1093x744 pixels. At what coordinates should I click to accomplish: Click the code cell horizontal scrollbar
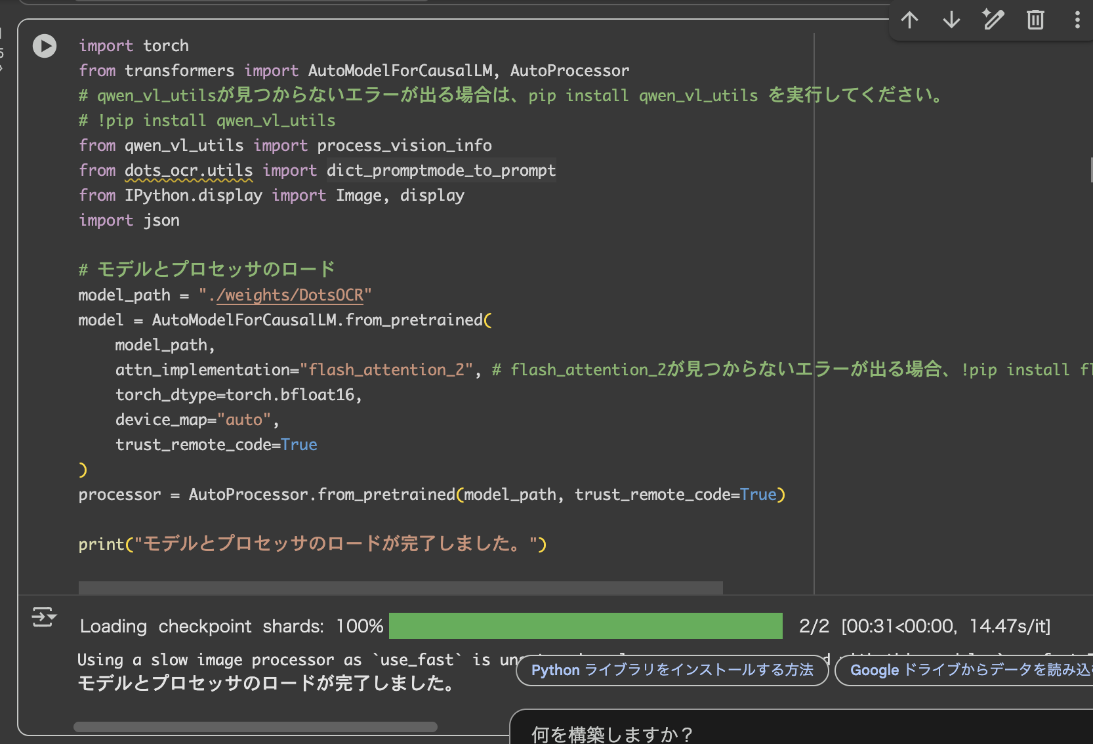(x=400, y=587)
